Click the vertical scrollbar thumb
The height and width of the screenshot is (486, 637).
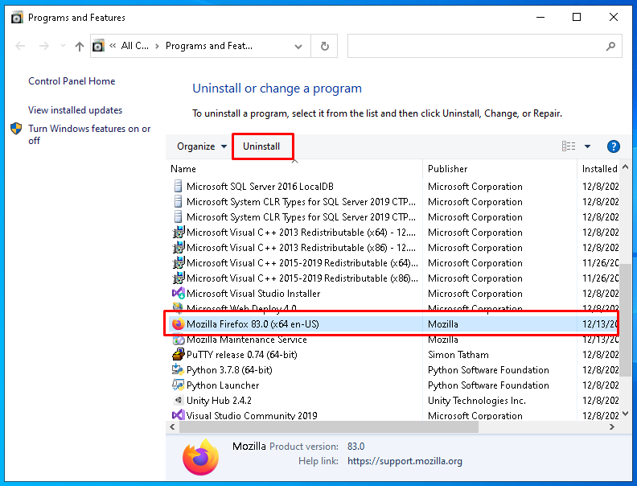click(625, 320)
